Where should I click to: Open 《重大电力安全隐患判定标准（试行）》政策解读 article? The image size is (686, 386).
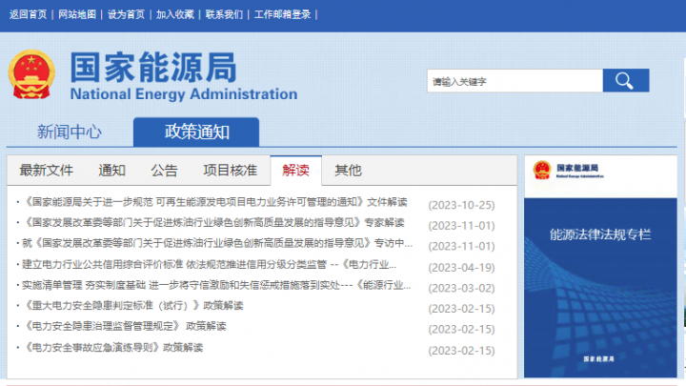(x=133, y=306)
